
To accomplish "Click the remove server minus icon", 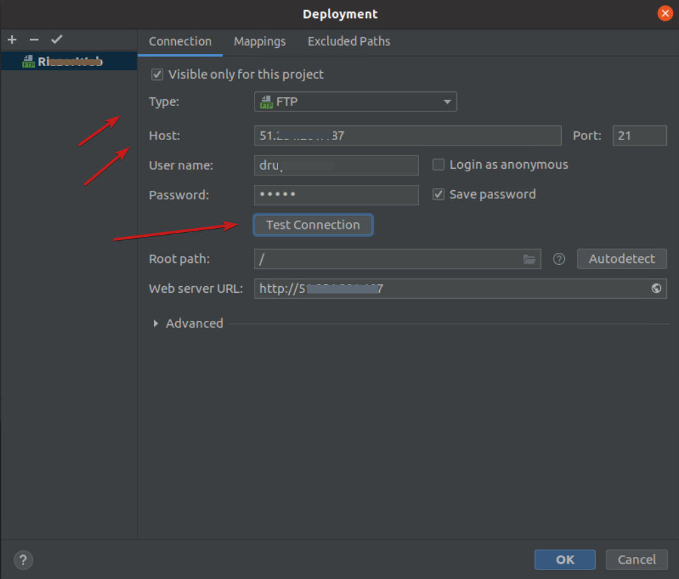I will tap(34, 40).
